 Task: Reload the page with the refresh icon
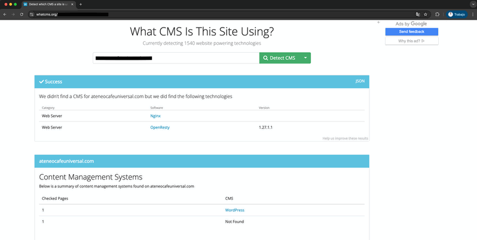pyautogui.click(x=22, y=14)
